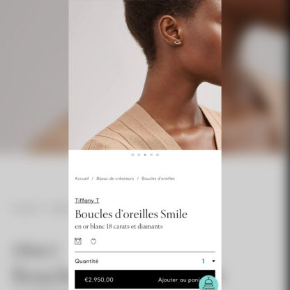Image resolution: width=290 pixels, height=290 pixels.
Task: Click the blue quantity value 1
Action: point(204,261)
